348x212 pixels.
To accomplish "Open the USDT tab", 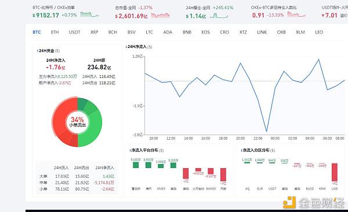I will coord(74,32).
